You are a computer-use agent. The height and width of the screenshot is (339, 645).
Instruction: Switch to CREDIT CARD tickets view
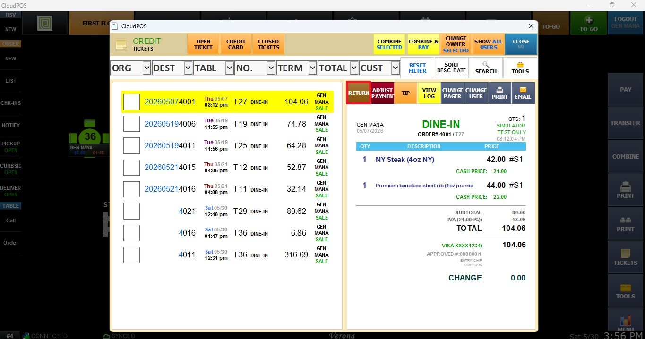pos(236,44)
